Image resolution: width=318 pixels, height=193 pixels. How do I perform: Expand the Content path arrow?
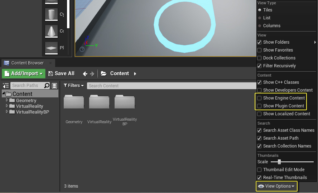tap(135, 74)
